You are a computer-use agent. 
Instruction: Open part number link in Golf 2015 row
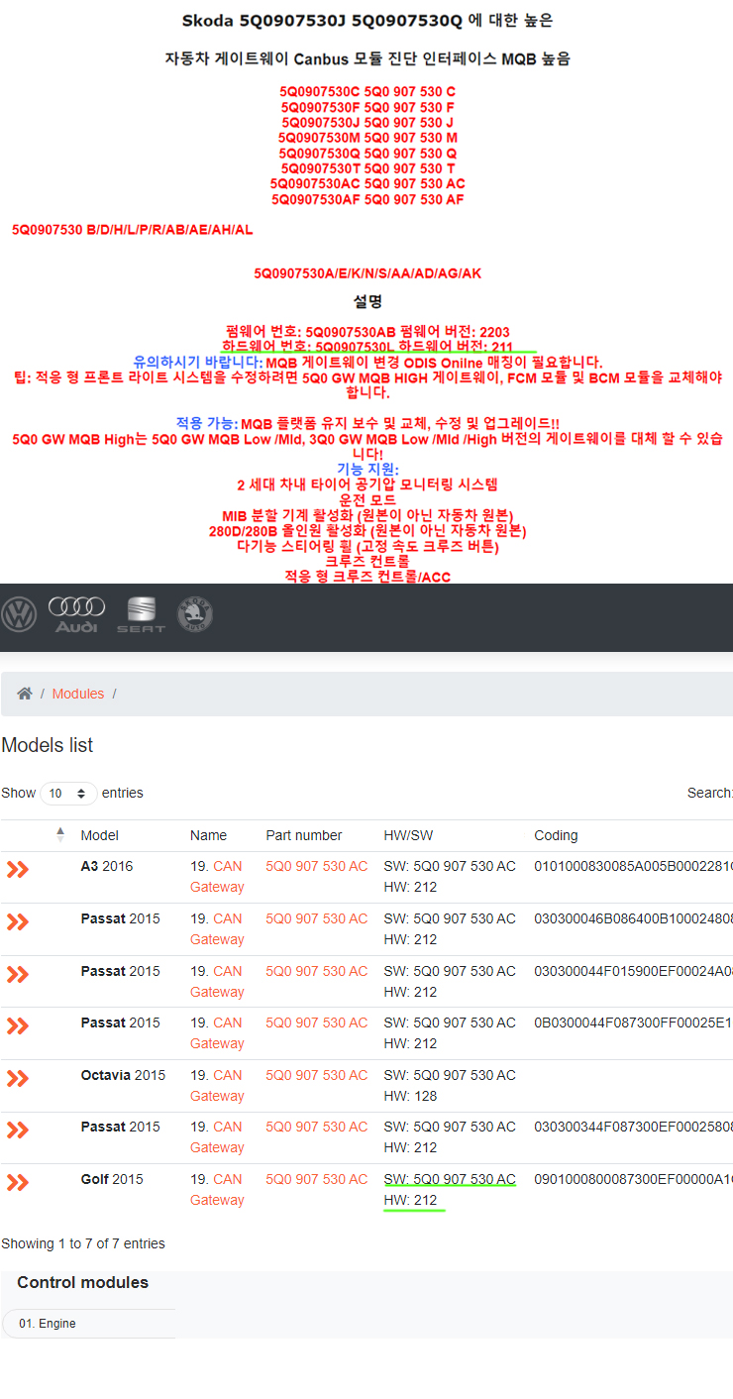coord(316,1179)
